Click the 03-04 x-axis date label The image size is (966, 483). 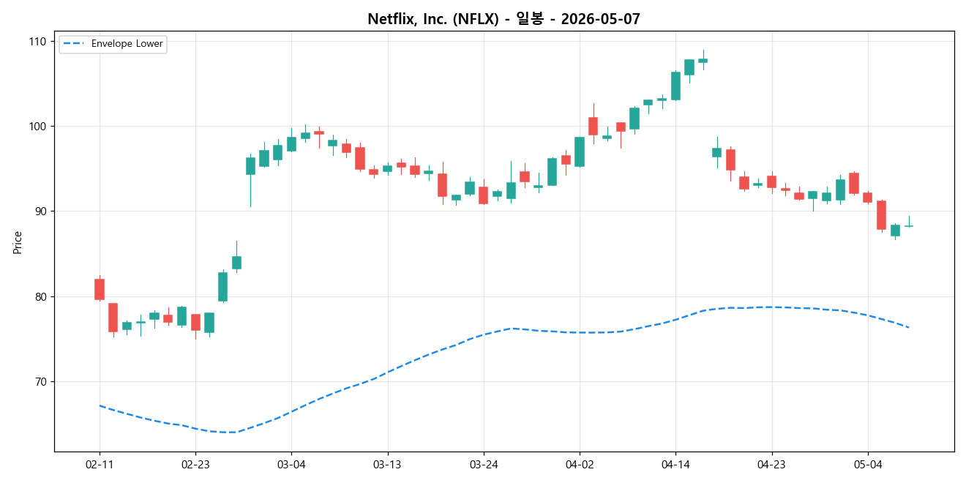[291, 465]
